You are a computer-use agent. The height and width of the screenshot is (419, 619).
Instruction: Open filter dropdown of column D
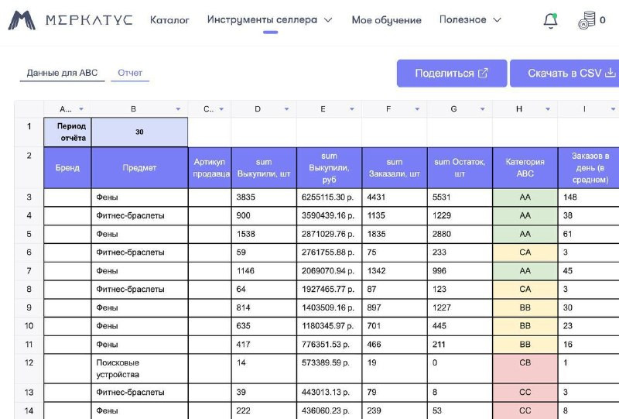click(x=286, y=109)
